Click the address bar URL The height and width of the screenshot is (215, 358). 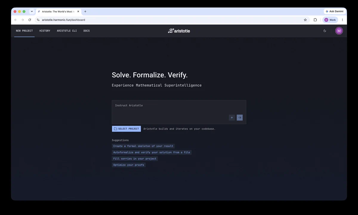(64, 20)
